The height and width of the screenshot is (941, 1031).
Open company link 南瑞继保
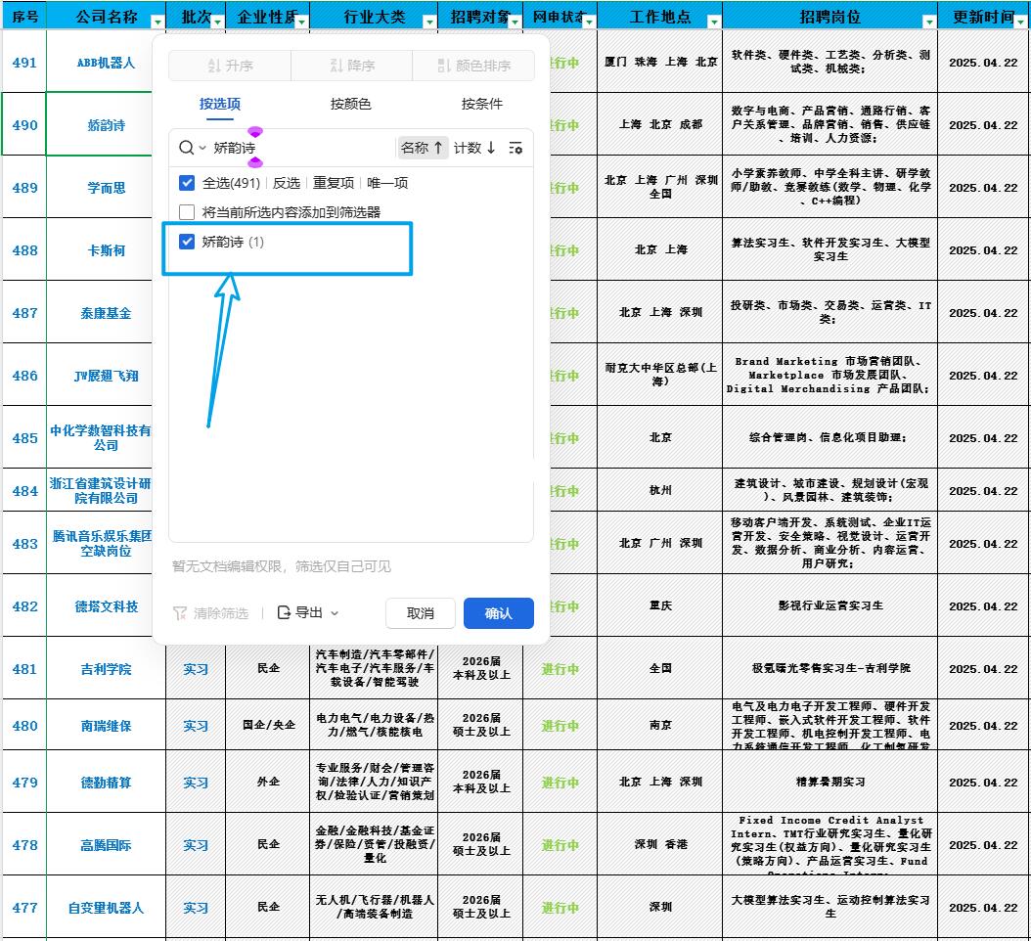pos(106,726)
